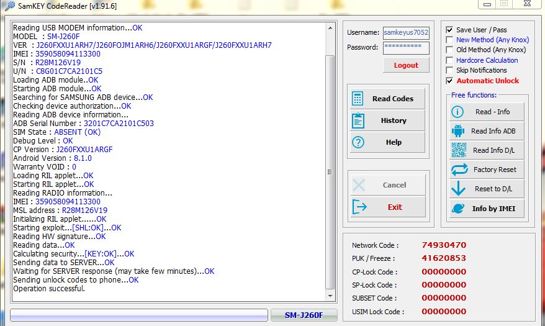Click the S/N value R28M126V19
This screenshot has width=545, height=326.
click(58, 63)
